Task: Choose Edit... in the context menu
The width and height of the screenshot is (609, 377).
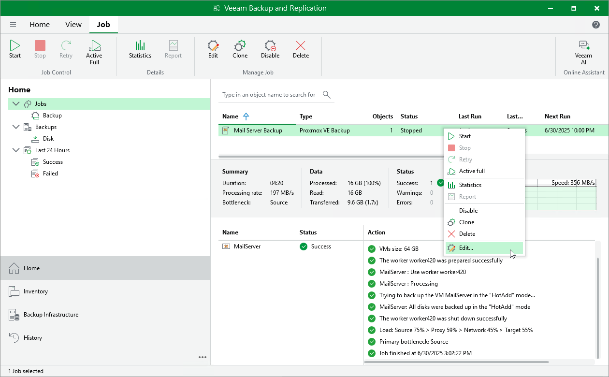Action: point(466,248)
